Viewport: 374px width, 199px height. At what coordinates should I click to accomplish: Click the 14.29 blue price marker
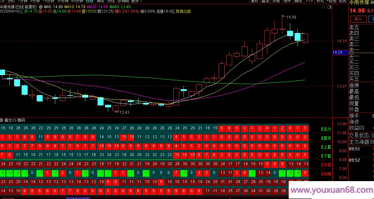point(337,52)
